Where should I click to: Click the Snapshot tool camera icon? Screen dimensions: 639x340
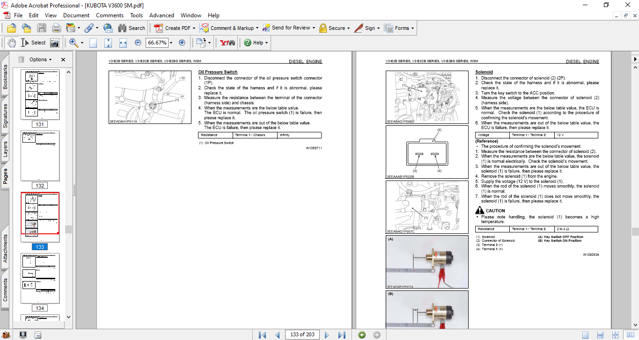[55, 43]
